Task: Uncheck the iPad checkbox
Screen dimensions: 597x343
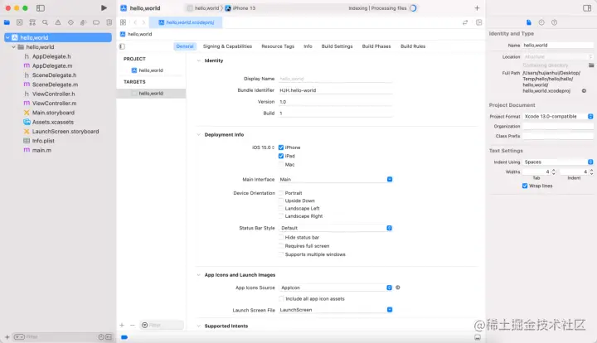Action: coord(281,156)
